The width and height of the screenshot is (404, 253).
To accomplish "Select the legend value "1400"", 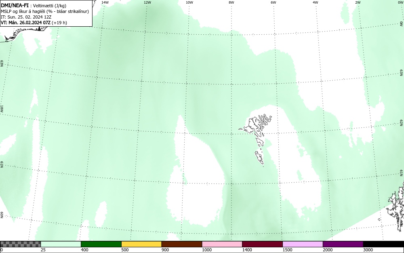I will pyautogui.click(x=247, y=250).
